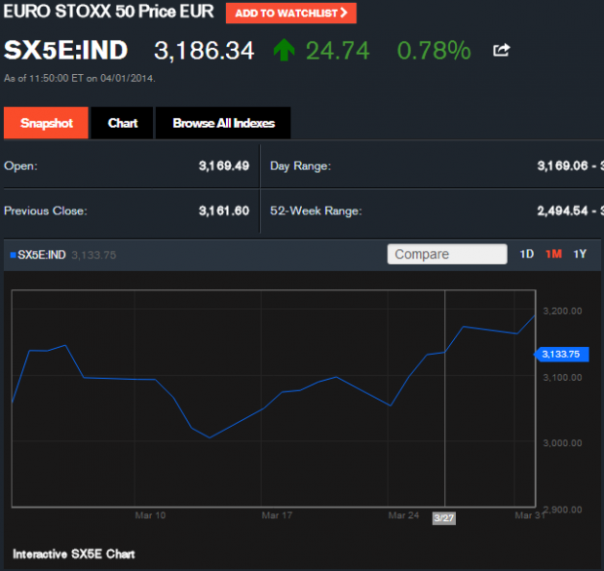Open the Browse All Indexes tab
Screen dimensions: 604x571
[223, 124]
